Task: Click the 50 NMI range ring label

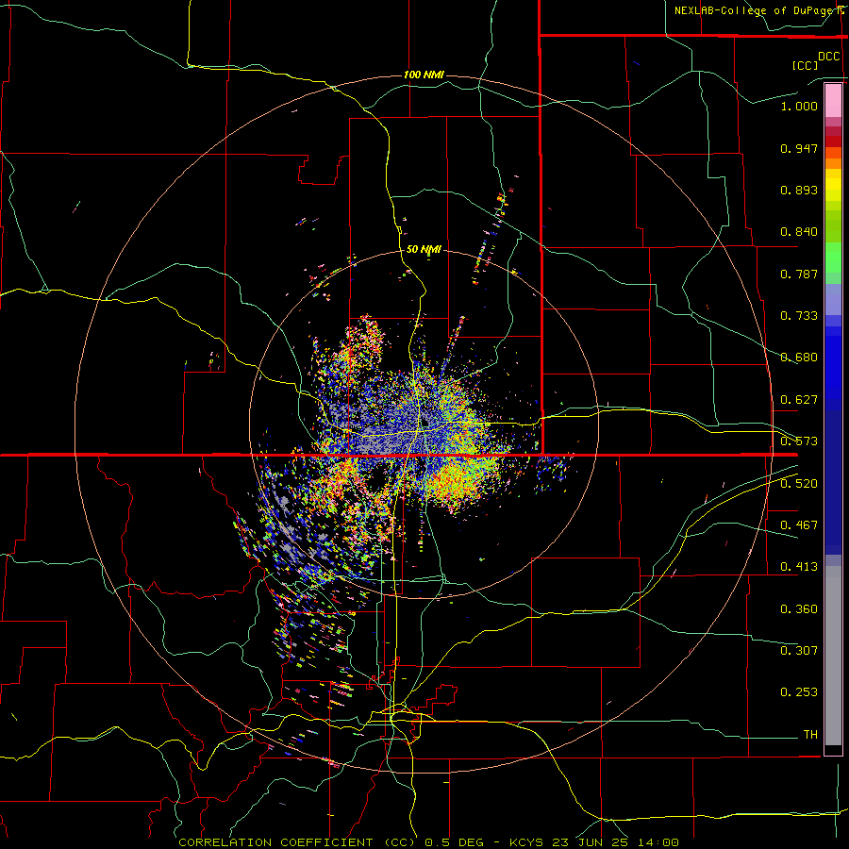Action: click(x=424, y=250)
